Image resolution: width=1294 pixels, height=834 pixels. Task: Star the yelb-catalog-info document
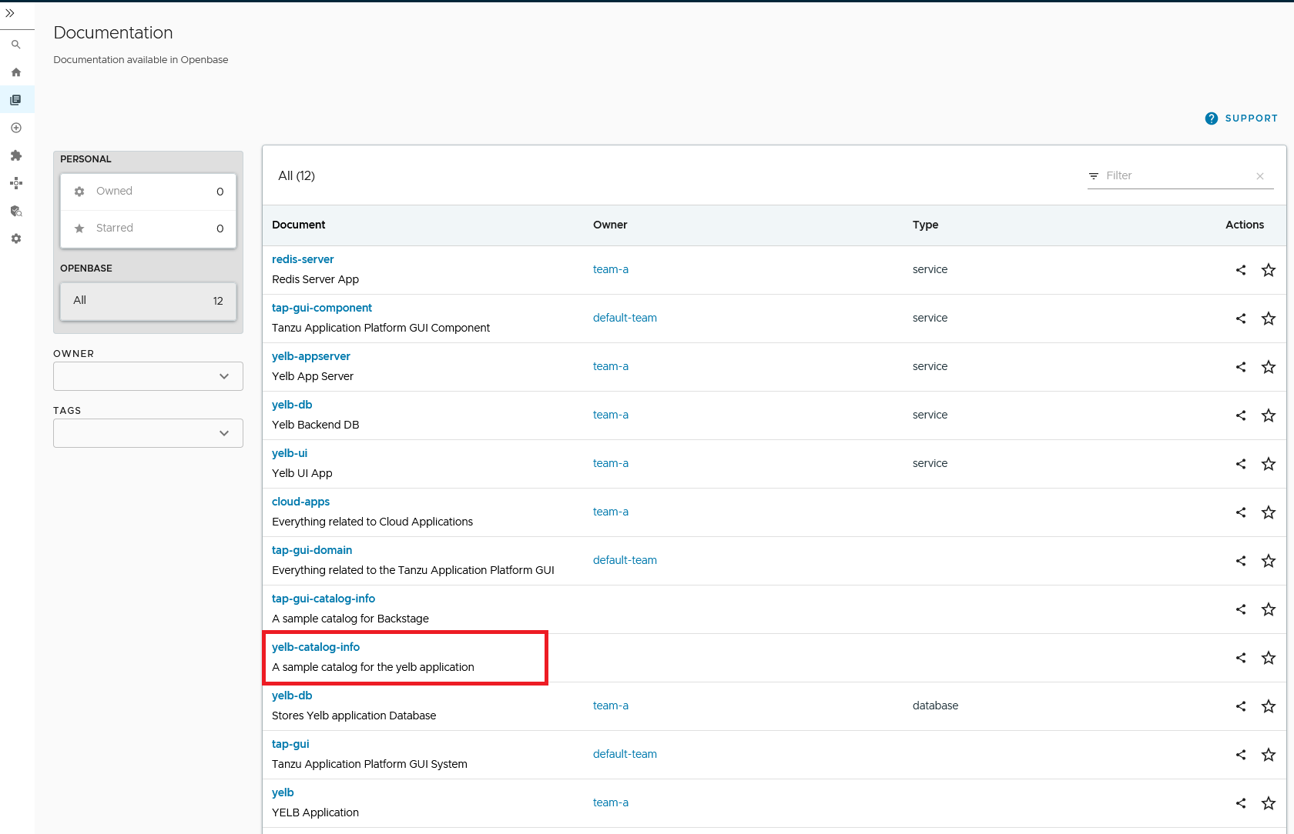[x=1268, y=658]
